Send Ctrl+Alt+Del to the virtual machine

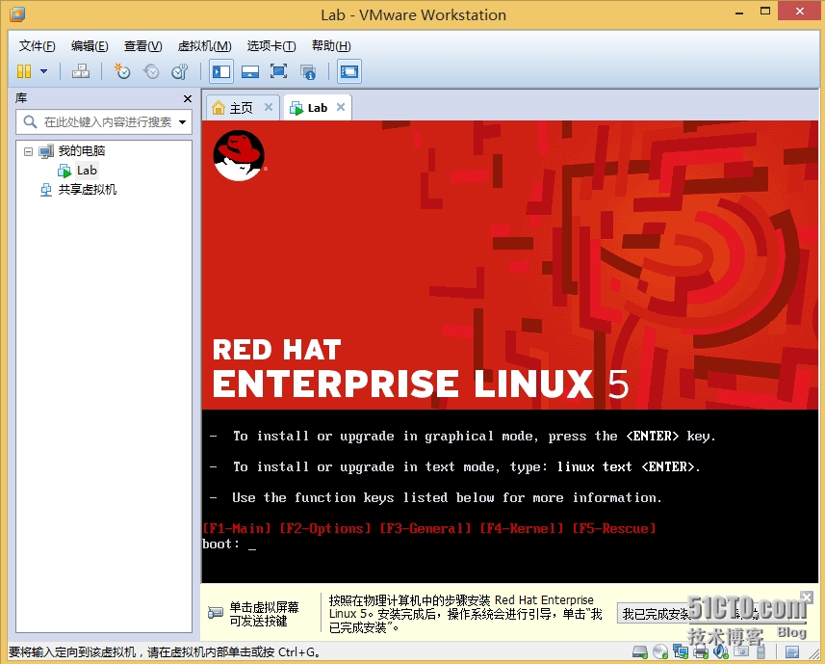coord(81,71)
